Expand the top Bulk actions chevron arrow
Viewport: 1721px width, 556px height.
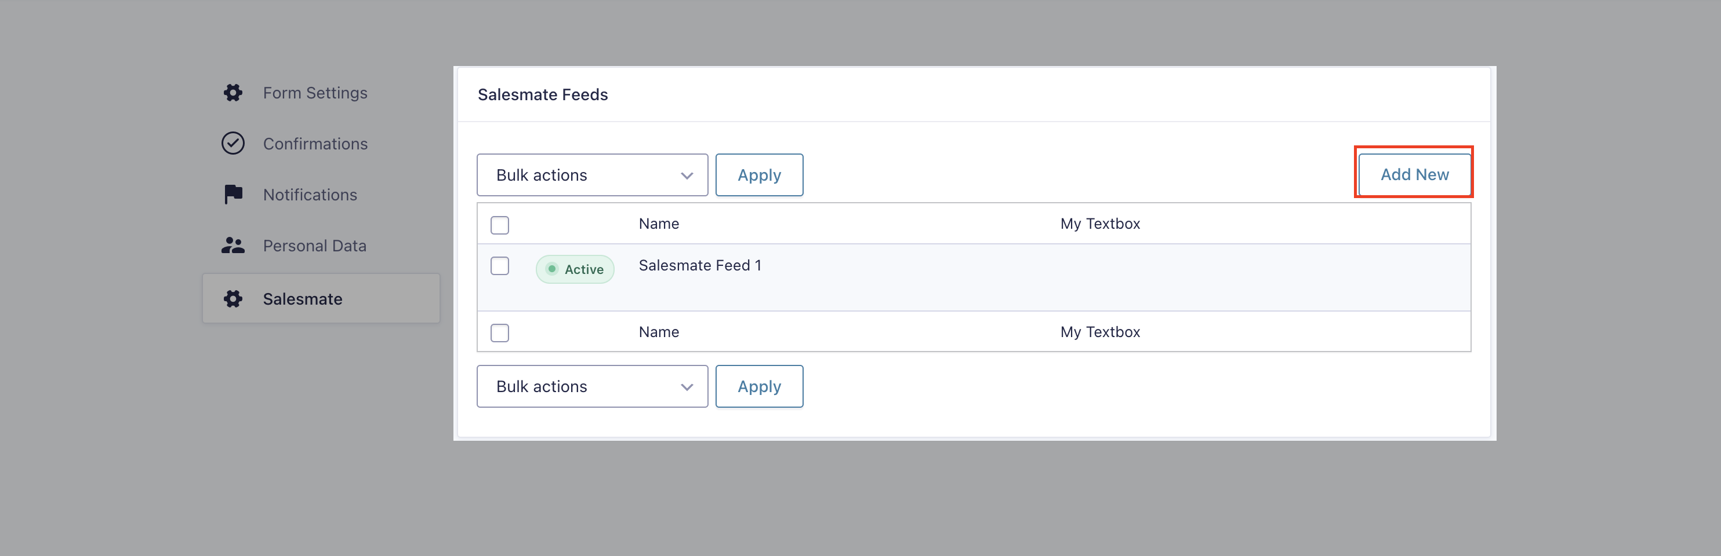[686, 175]
